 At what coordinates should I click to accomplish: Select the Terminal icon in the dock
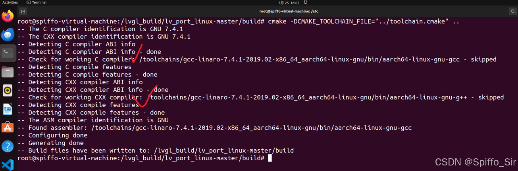8,53
